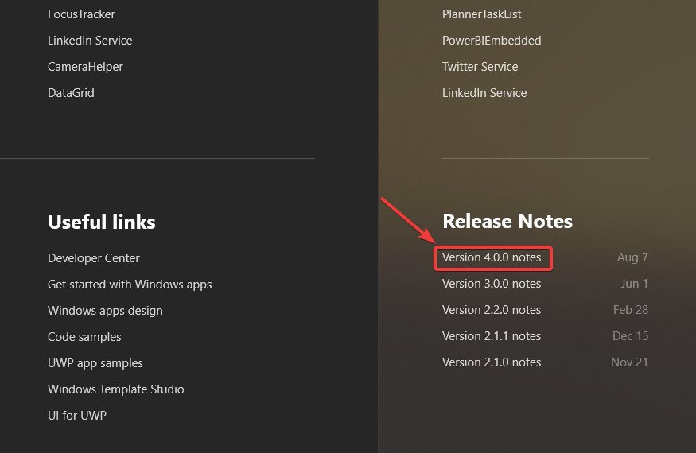Click the Aug 7 release date
Viewport: 696px width, 453px height.
tap(632, 257)
